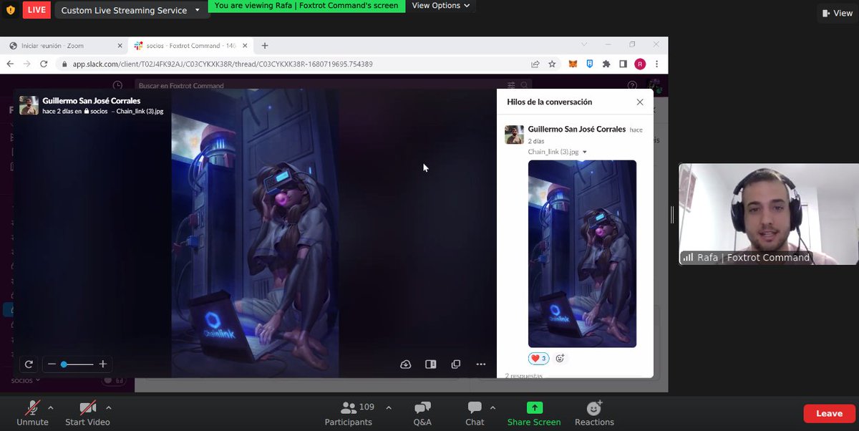The width and height of the screenshot is (859, 431).
Task: Expand the arrow next to Participants
Action: click(x=389, y=407)
